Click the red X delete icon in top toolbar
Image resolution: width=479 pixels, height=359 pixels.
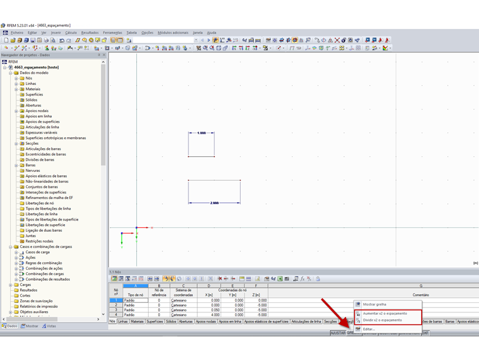coord(337,40)
